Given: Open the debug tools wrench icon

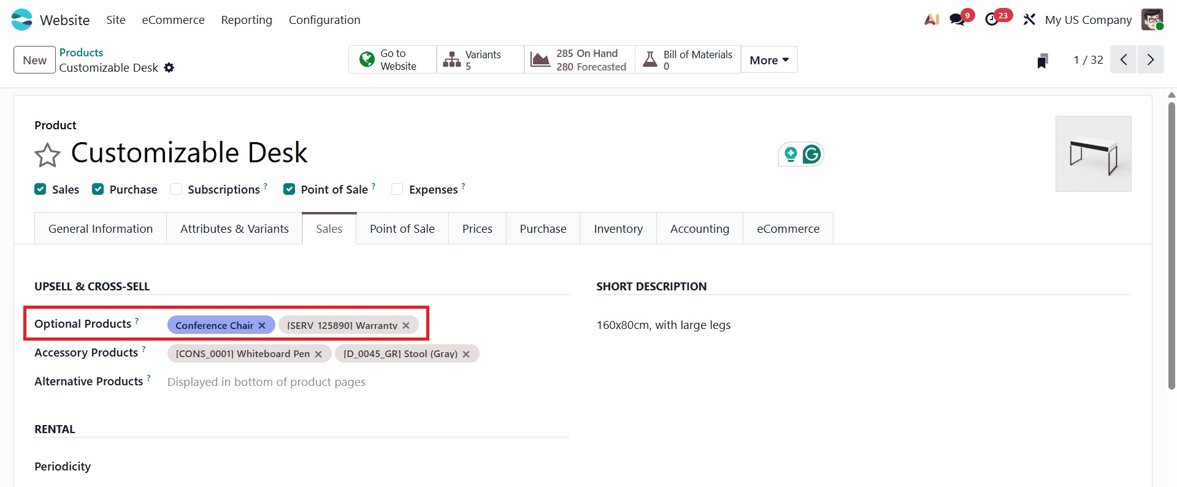Looking at the screenshot, I should click(x=1029, y=20).
